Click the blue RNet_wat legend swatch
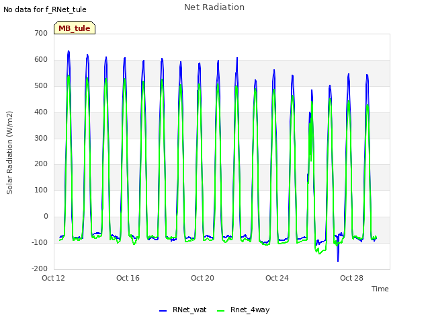Image resolution: width=430 pixels, height=323 pixels. 163,311
